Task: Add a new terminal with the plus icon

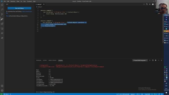Action: 150,60
